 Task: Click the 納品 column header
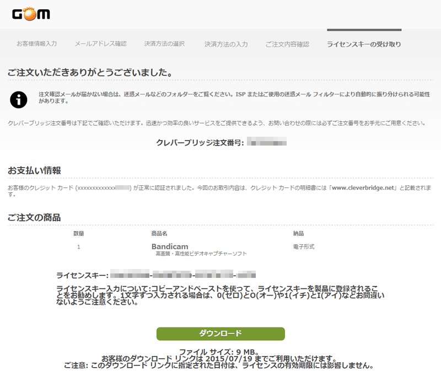coord(298,233)
